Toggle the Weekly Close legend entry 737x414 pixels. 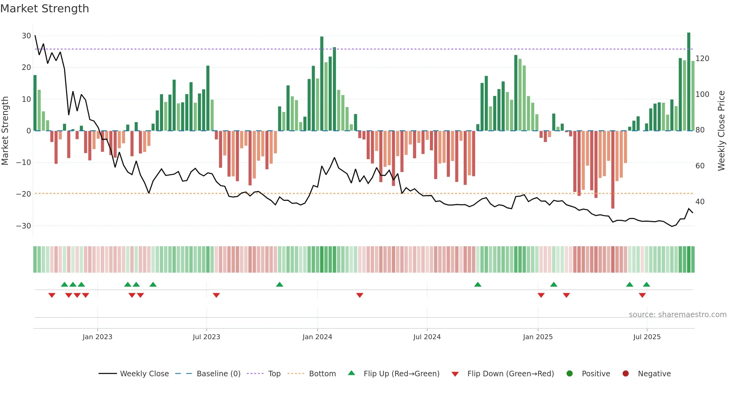pos(134,374)
